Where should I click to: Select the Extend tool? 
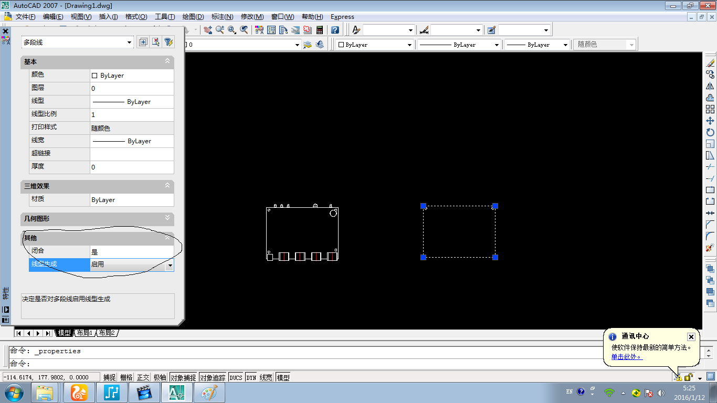710,178
